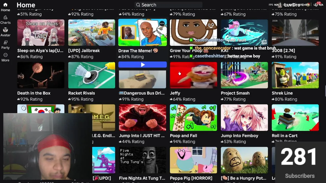326x183 pixels.
Task: Open Grow Your Poop thumbnail
Action: tap(193, 33)
